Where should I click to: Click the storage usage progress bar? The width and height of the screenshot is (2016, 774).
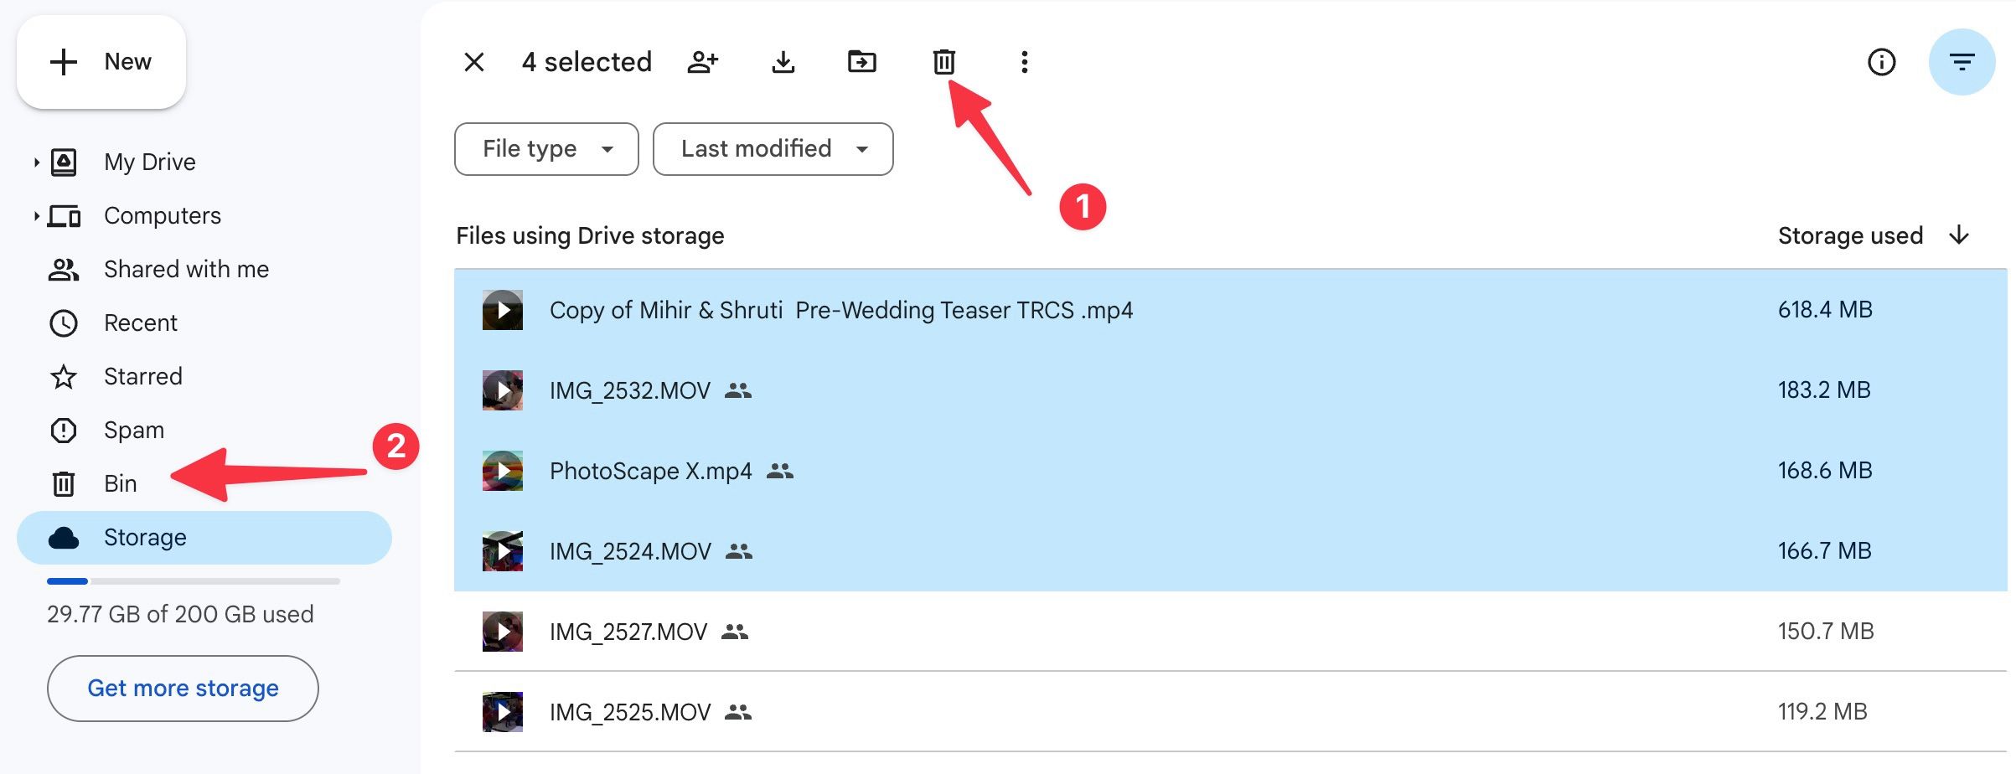[x=194, y=581]
